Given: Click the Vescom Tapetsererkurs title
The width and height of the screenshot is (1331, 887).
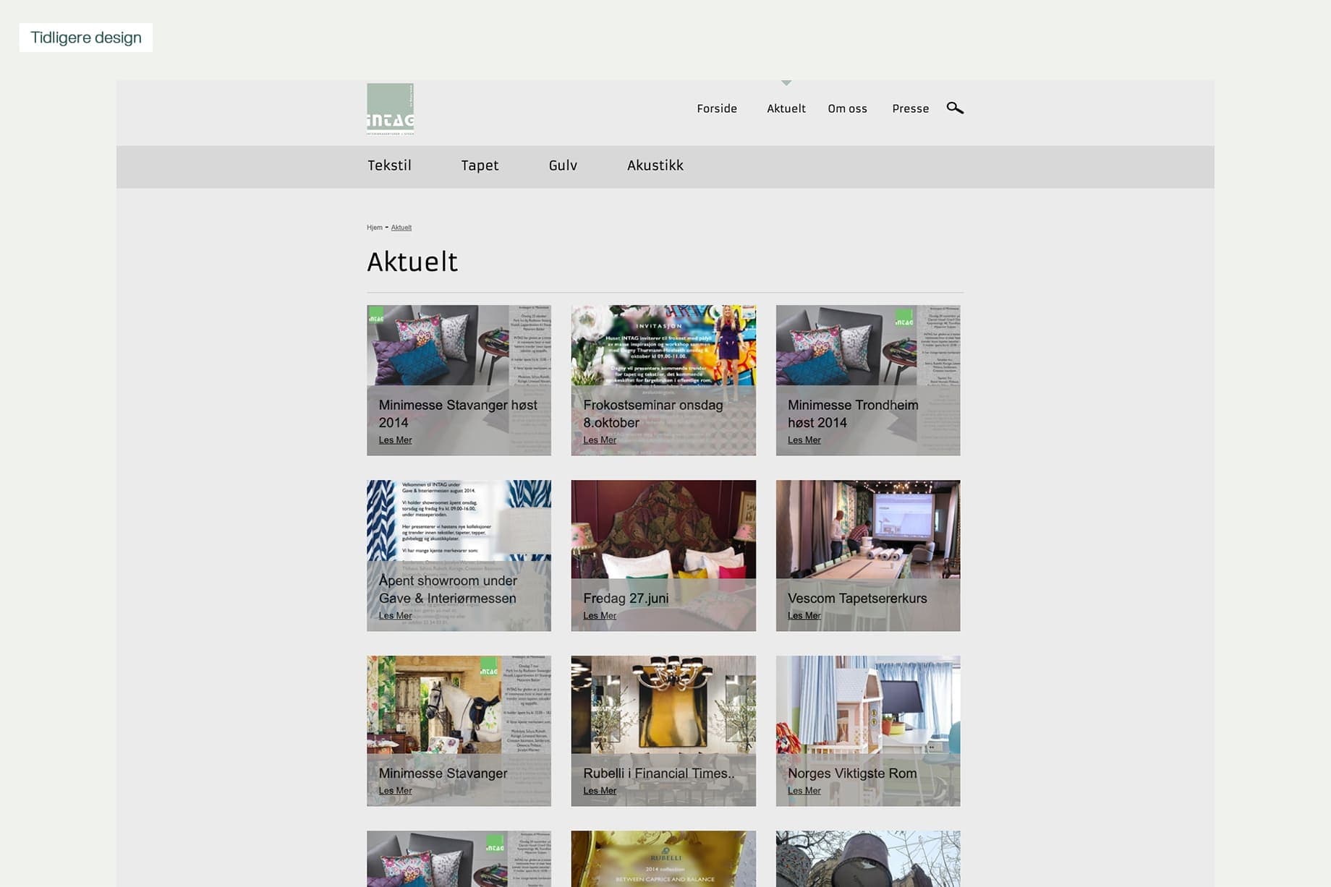Looking at the screenshot, I should coord(857,599).
